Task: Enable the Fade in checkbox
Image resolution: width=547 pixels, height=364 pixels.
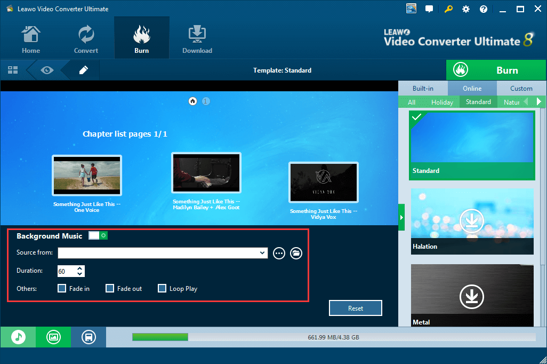Action: click(62, 288)
